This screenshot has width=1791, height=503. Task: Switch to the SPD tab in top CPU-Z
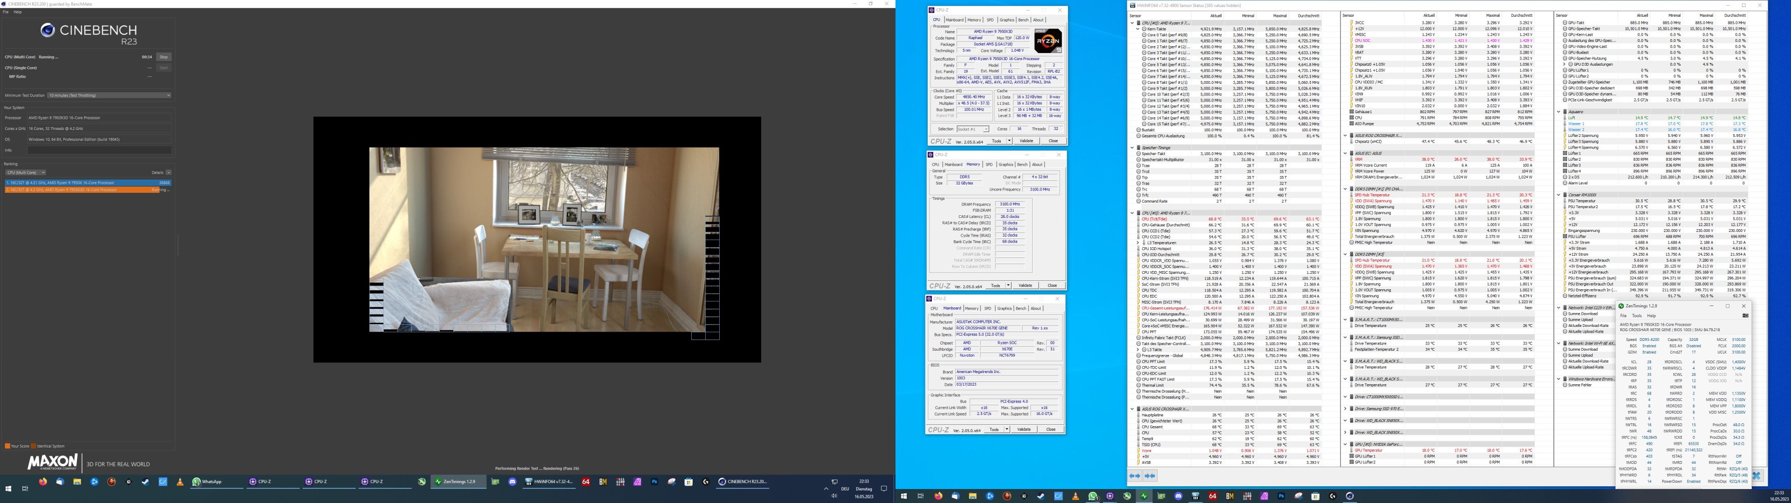(990, 20)
